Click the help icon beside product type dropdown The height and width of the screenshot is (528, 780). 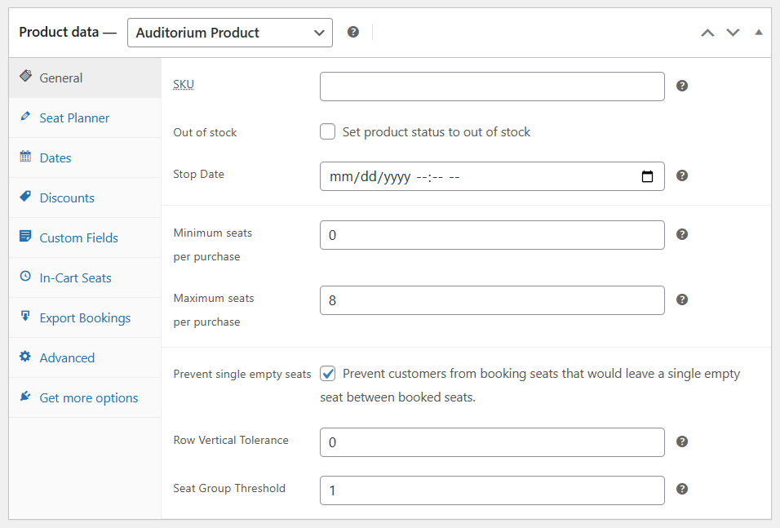pyautogui.click(x=353, y=32)
